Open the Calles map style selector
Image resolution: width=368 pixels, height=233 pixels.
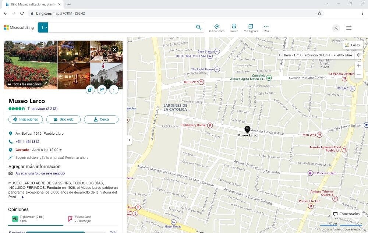pos(353,45)
